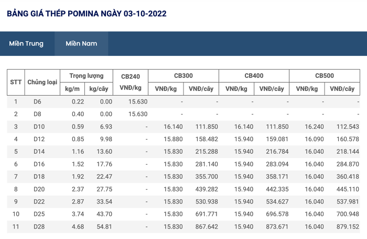
Task: Select the 111.850 CB300 price for D10
Action: tap(207, 127)
